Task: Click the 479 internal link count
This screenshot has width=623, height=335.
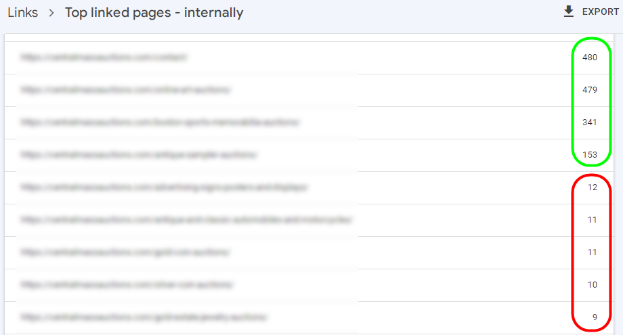Action: [590, 90]
